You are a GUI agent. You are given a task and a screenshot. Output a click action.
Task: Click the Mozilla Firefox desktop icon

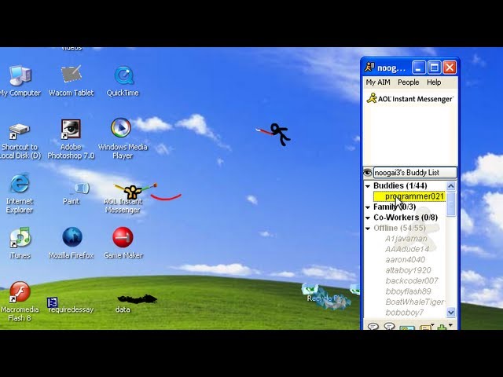tap(72, 237)
